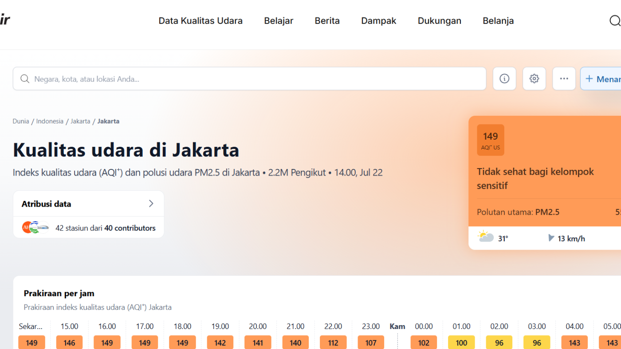Click the '42 stasiun dari' text
621x349 pixels.
coord(79,228)
